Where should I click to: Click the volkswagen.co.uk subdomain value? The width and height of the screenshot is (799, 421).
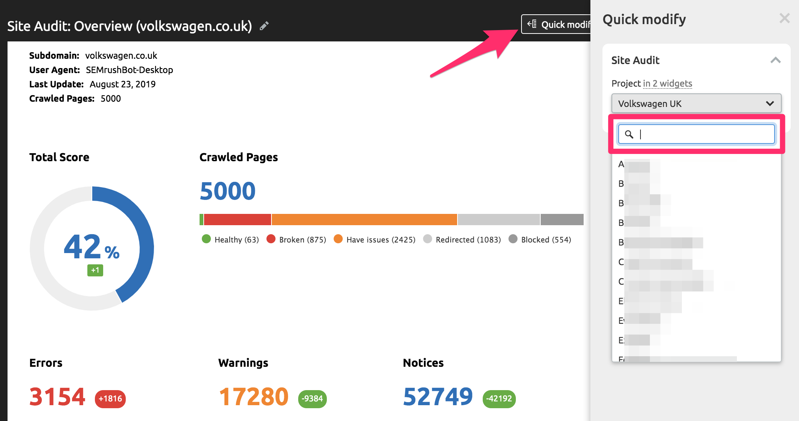click(121, 56)
